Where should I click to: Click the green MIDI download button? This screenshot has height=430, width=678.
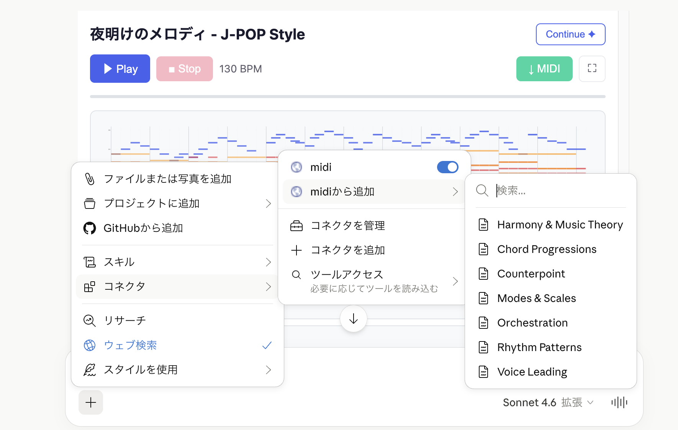click(544, 69)
